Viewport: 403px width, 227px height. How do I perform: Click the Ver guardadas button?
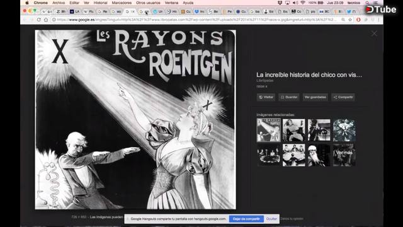pyautogui.click(x=315, y=97)
